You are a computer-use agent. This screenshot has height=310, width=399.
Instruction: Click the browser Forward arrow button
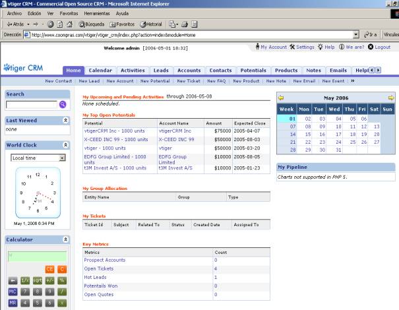pos(36,24)
